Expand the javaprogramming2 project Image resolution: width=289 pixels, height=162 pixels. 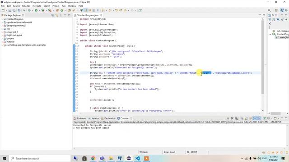click(2, 26)
